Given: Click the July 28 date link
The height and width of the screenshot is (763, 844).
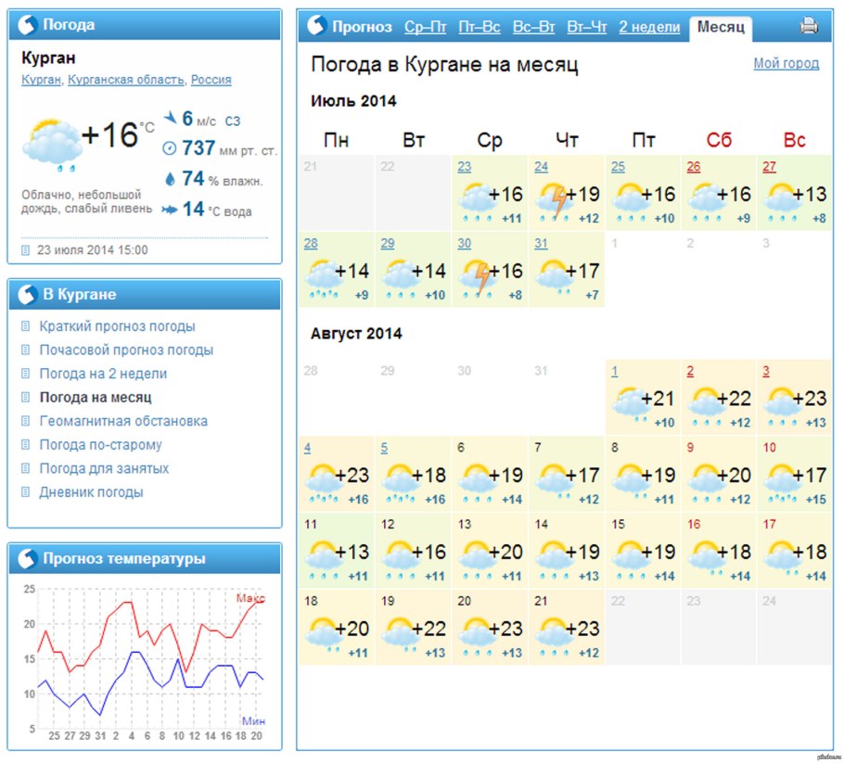Looking at the screenshot, I should pyautogui.click(x=310, y=243).
